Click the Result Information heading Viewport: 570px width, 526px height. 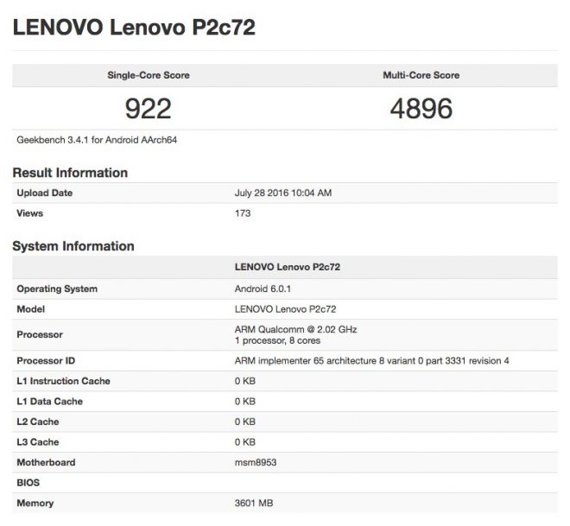point(70,173)
